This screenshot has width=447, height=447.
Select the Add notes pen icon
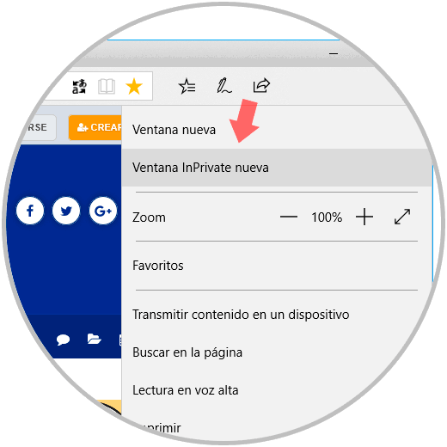223,86
